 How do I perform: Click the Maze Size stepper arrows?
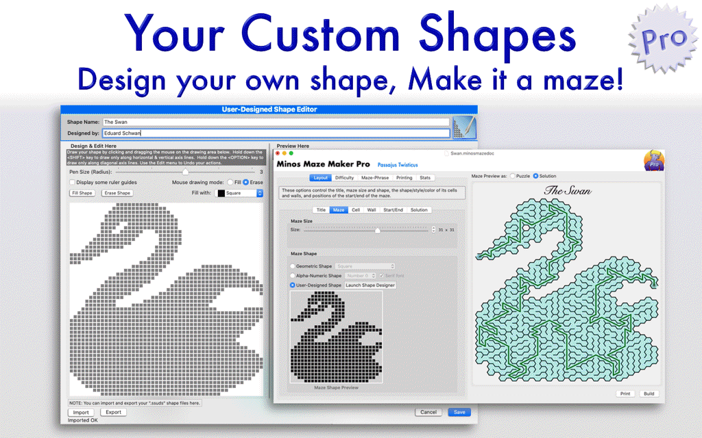coord(433,230)
